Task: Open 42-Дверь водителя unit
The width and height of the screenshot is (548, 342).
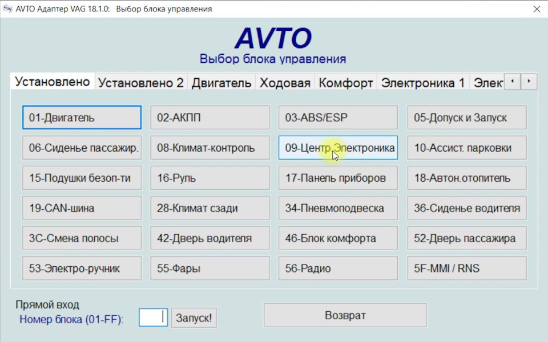Action: (x=210, y=238)
